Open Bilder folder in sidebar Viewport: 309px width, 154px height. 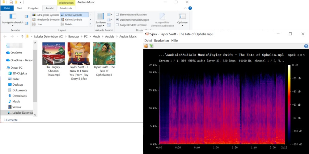point(14,79)
